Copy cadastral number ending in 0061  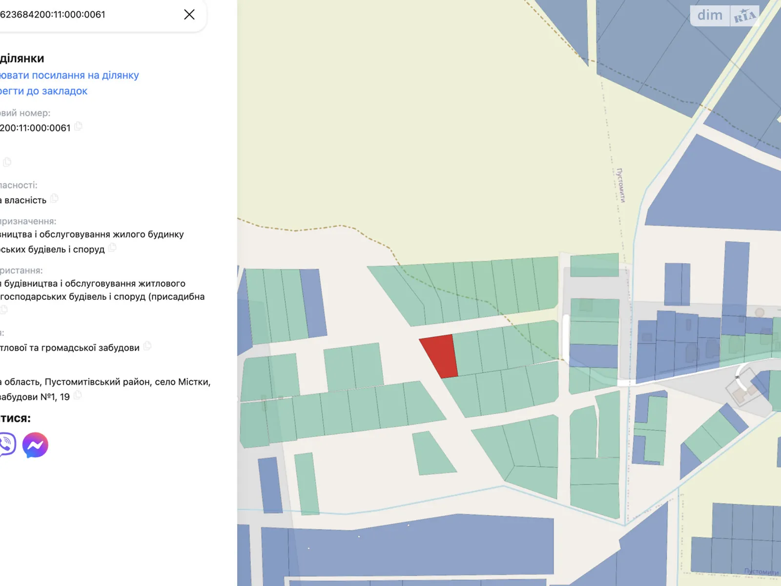pos(78,126)
